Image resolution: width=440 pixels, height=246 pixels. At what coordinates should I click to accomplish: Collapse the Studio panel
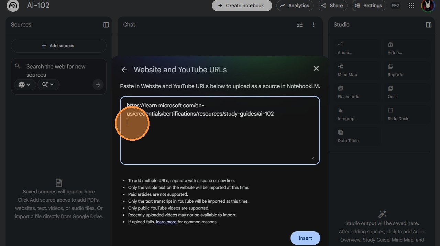pyautogui.click(x=429, y=25)
